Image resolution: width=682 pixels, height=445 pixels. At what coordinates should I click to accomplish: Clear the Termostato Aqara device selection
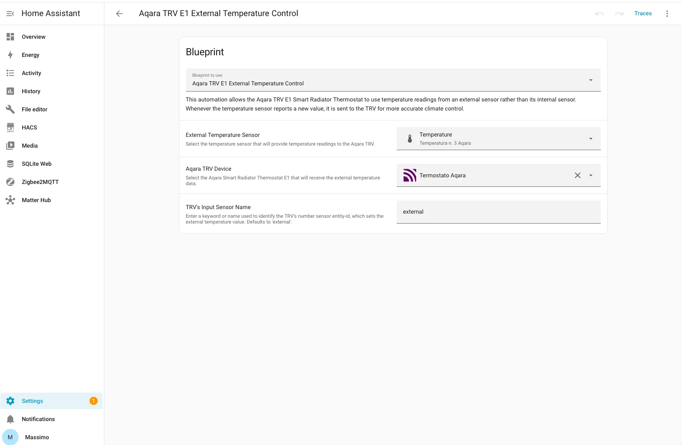pos(578,175)
